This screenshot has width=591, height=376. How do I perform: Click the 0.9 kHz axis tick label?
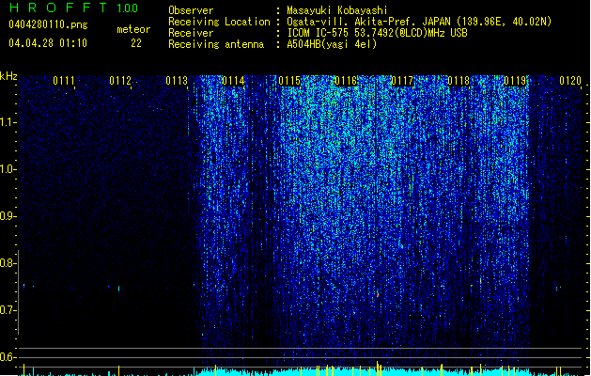point(8,216)
